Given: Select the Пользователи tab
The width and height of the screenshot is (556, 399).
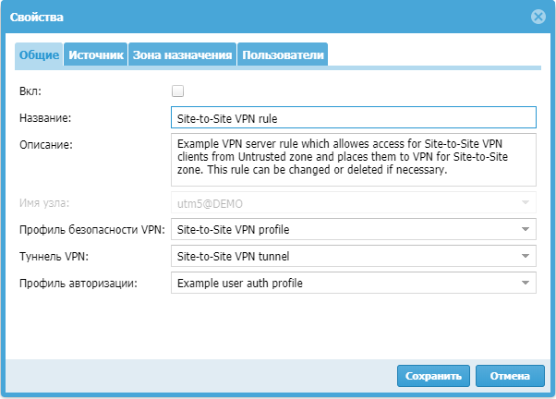Looking at the screenshot, I should click(x=283, y=55).
